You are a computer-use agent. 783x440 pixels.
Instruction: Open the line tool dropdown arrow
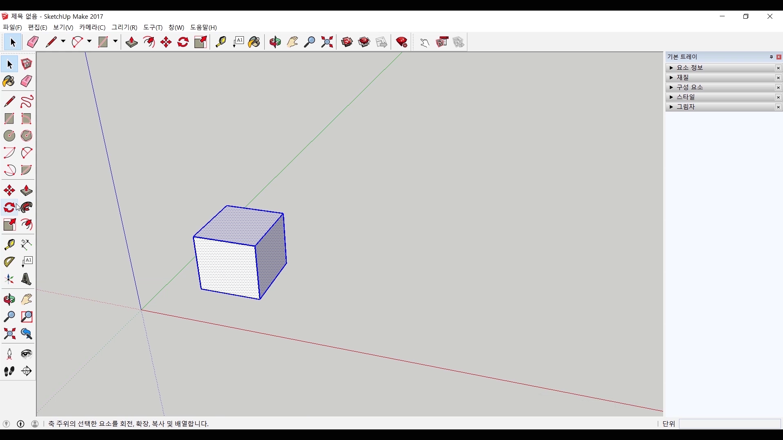[63, 42]
